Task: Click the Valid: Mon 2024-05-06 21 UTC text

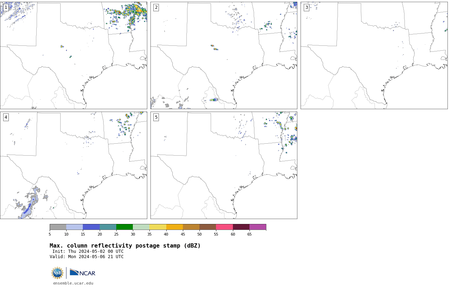Action: (x=87, y=257)
